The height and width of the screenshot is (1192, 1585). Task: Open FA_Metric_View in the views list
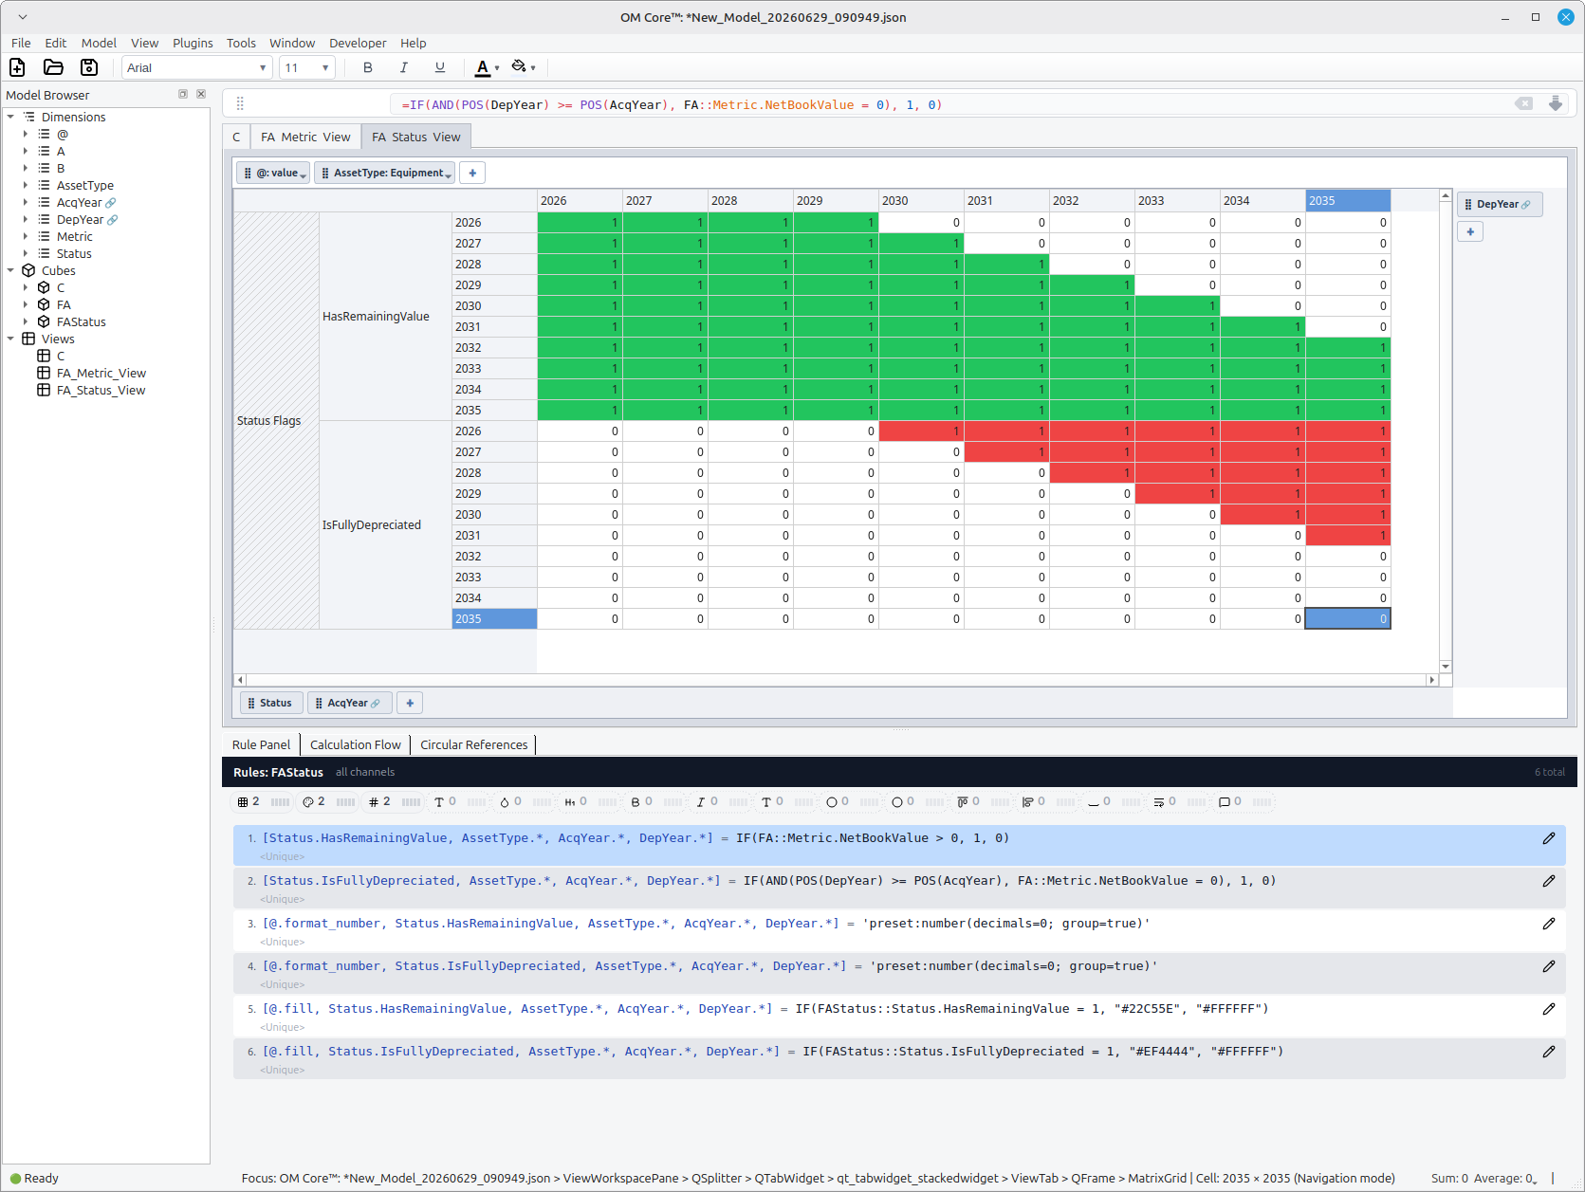click(x=101, y=373)
